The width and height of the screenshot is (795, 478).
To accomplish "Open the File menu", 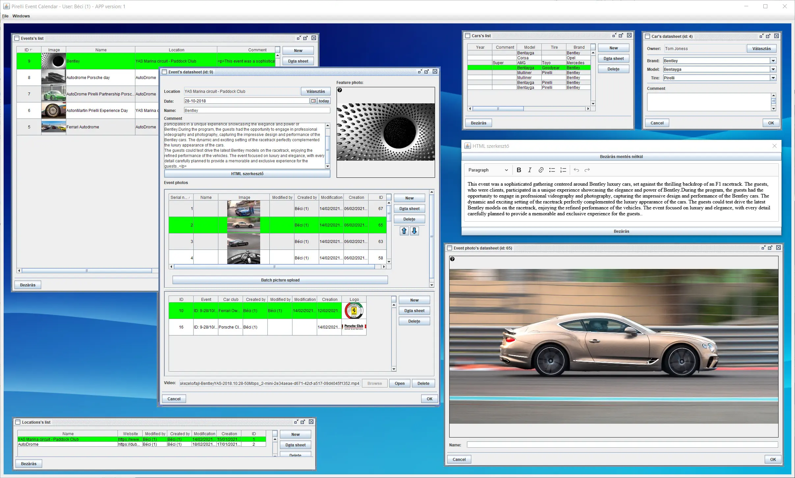I will coord(5,16).
